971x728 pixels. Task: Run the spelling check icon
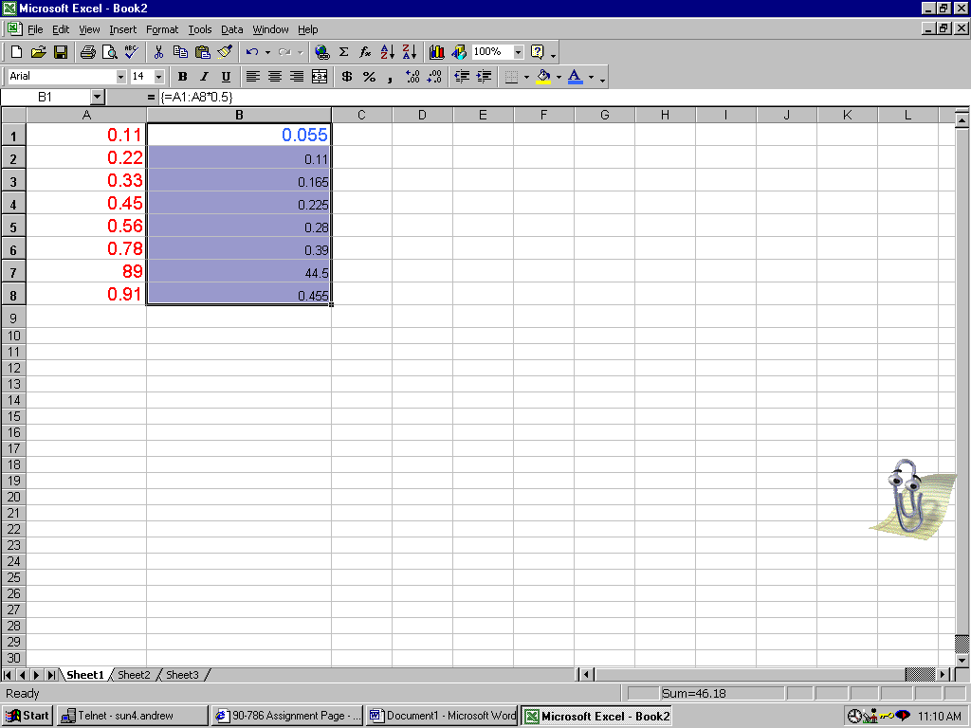(x=131, y=52)
